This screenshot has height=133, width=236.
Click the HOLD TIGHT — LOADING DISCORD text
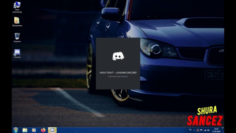click(118, 72)
